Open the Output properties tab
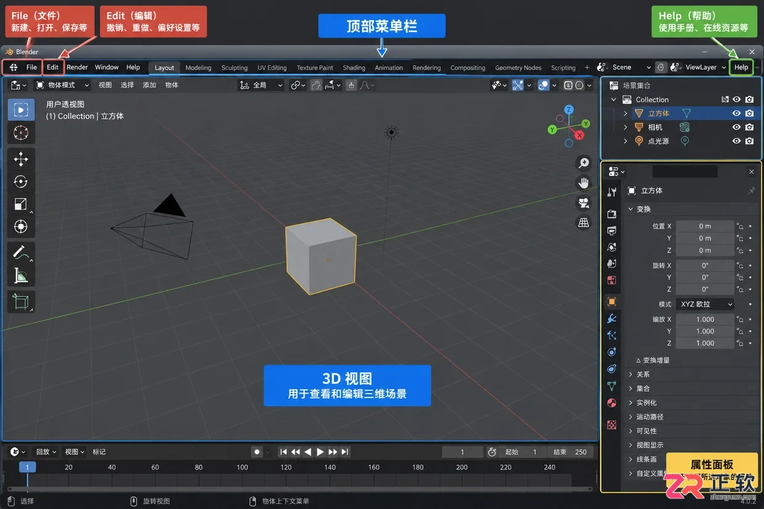This screenshot has height=509, width=764. (x=612, y=231)
